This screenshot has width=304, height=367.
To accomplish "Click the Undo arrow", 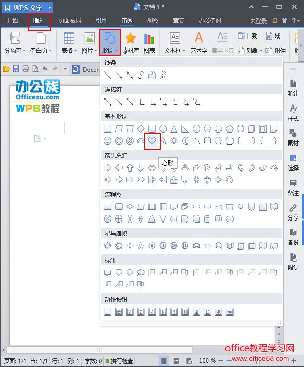I will click(x=45, y=69).
